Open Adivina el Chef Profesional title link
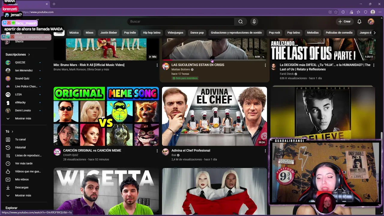 [x=191, y=151]
